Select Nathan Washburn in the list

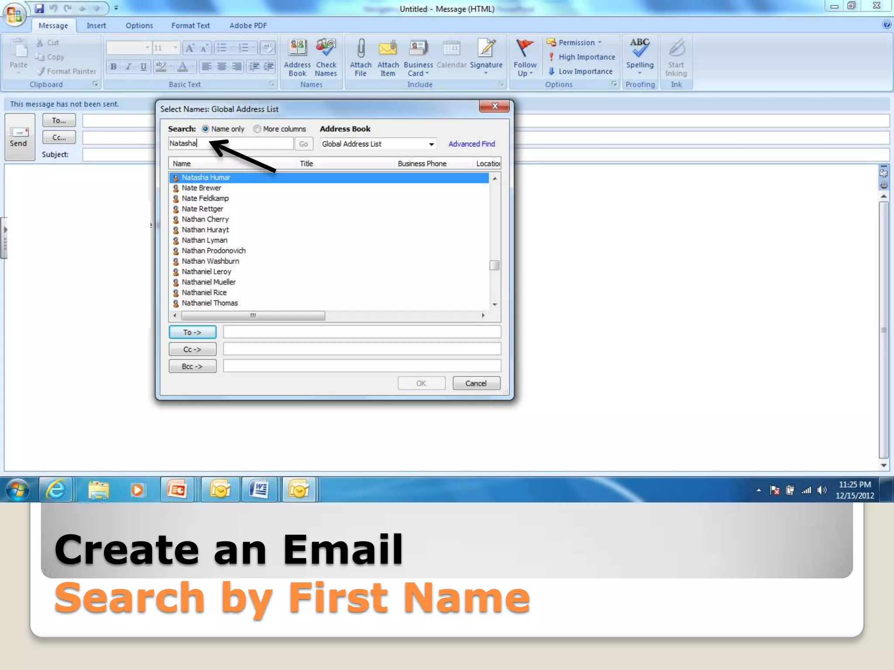328,261
